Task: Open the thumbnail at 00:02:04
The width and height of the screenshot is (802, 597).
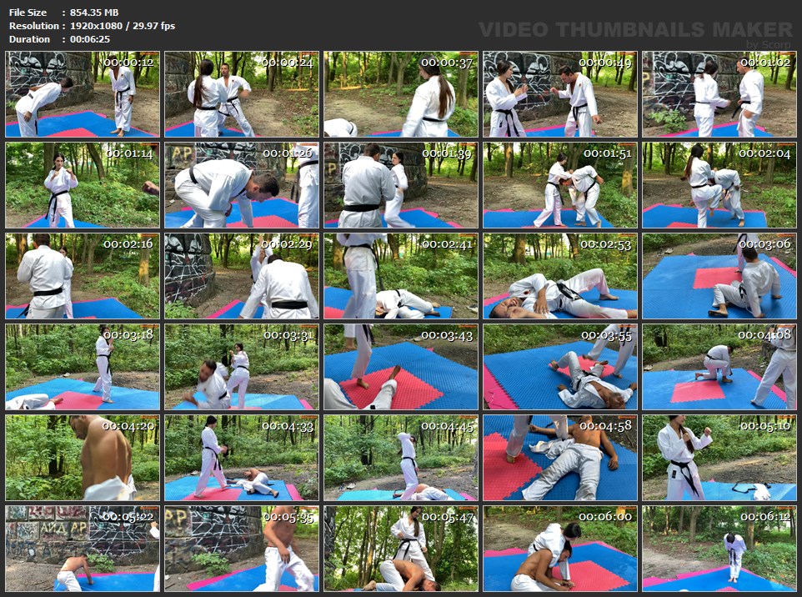Action: pos(719,185)
